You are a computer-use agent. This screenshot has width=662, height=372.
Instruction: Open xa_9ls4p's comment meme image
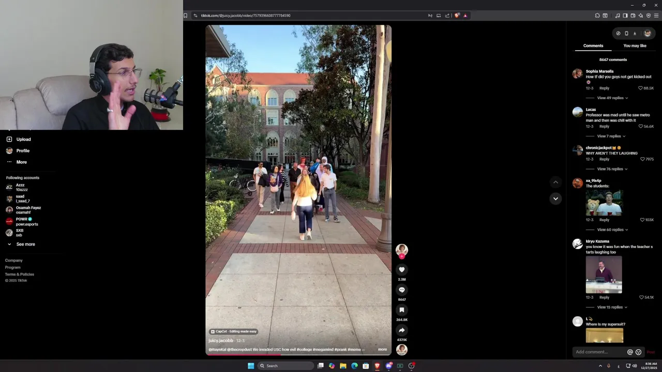point(604,203)
